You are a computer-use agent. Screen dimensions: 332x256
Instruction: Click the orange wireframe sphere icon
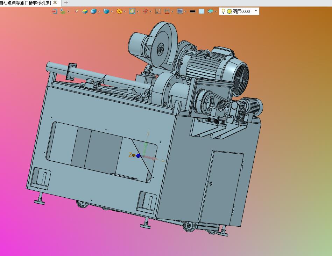(119, 11)
